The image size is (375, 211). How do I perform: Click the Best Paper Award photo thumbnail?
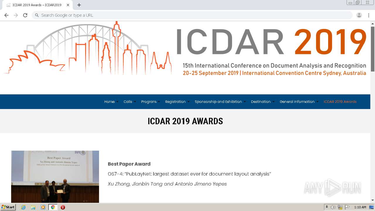tap(55, 176)
